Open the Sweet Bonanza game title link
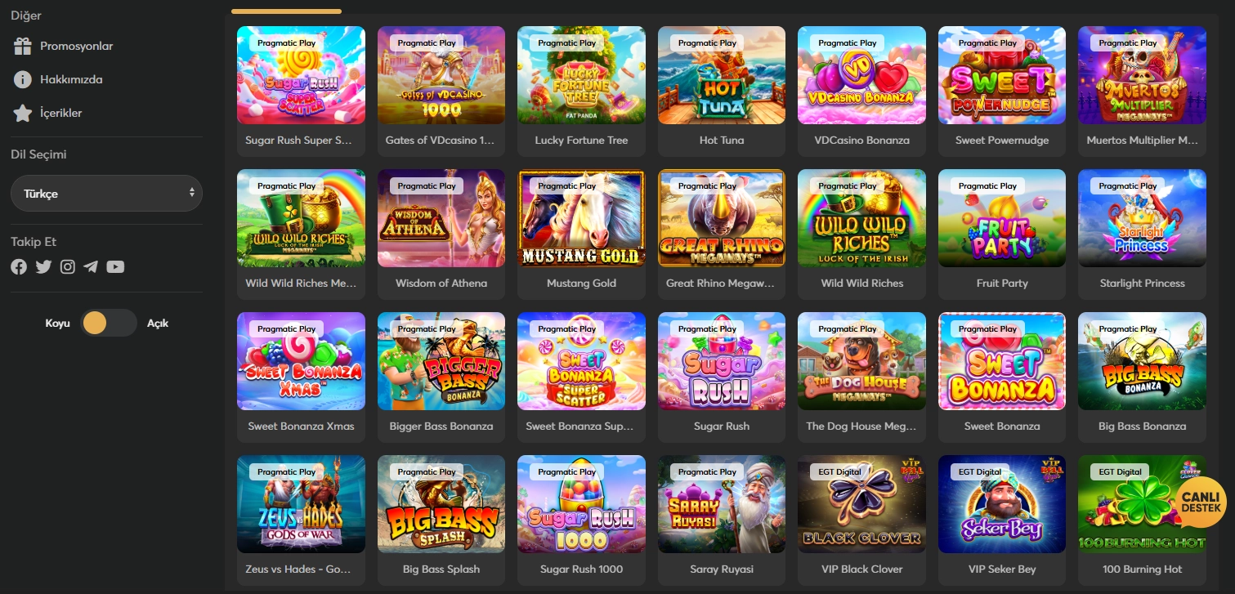The image size is (1235, 594). click(1002, 427)
